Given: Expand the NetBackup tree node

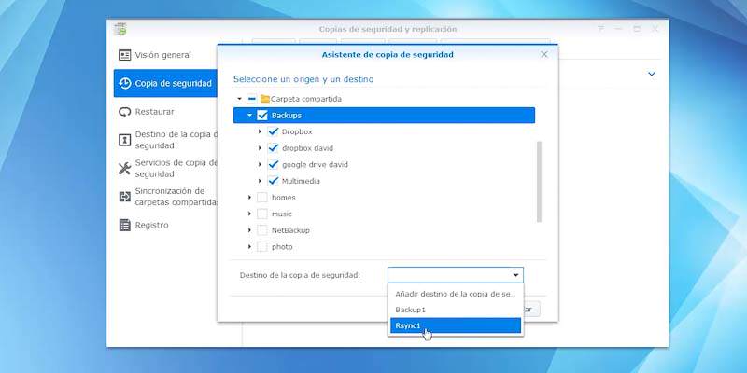Looking at the screenshot, I should tap(249, 230).
